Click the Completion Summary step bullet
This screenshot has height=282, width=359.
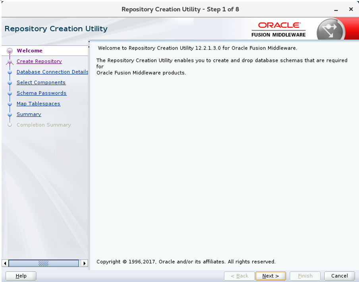10,125
